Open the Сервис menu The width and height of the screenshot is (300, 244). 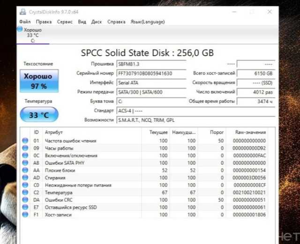tap(65, 22)
